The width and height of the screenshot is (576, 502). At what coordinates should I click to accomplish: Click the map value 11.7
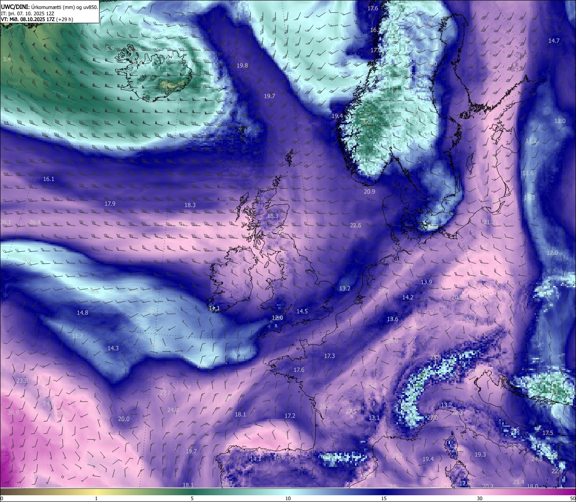pos(77,337)
